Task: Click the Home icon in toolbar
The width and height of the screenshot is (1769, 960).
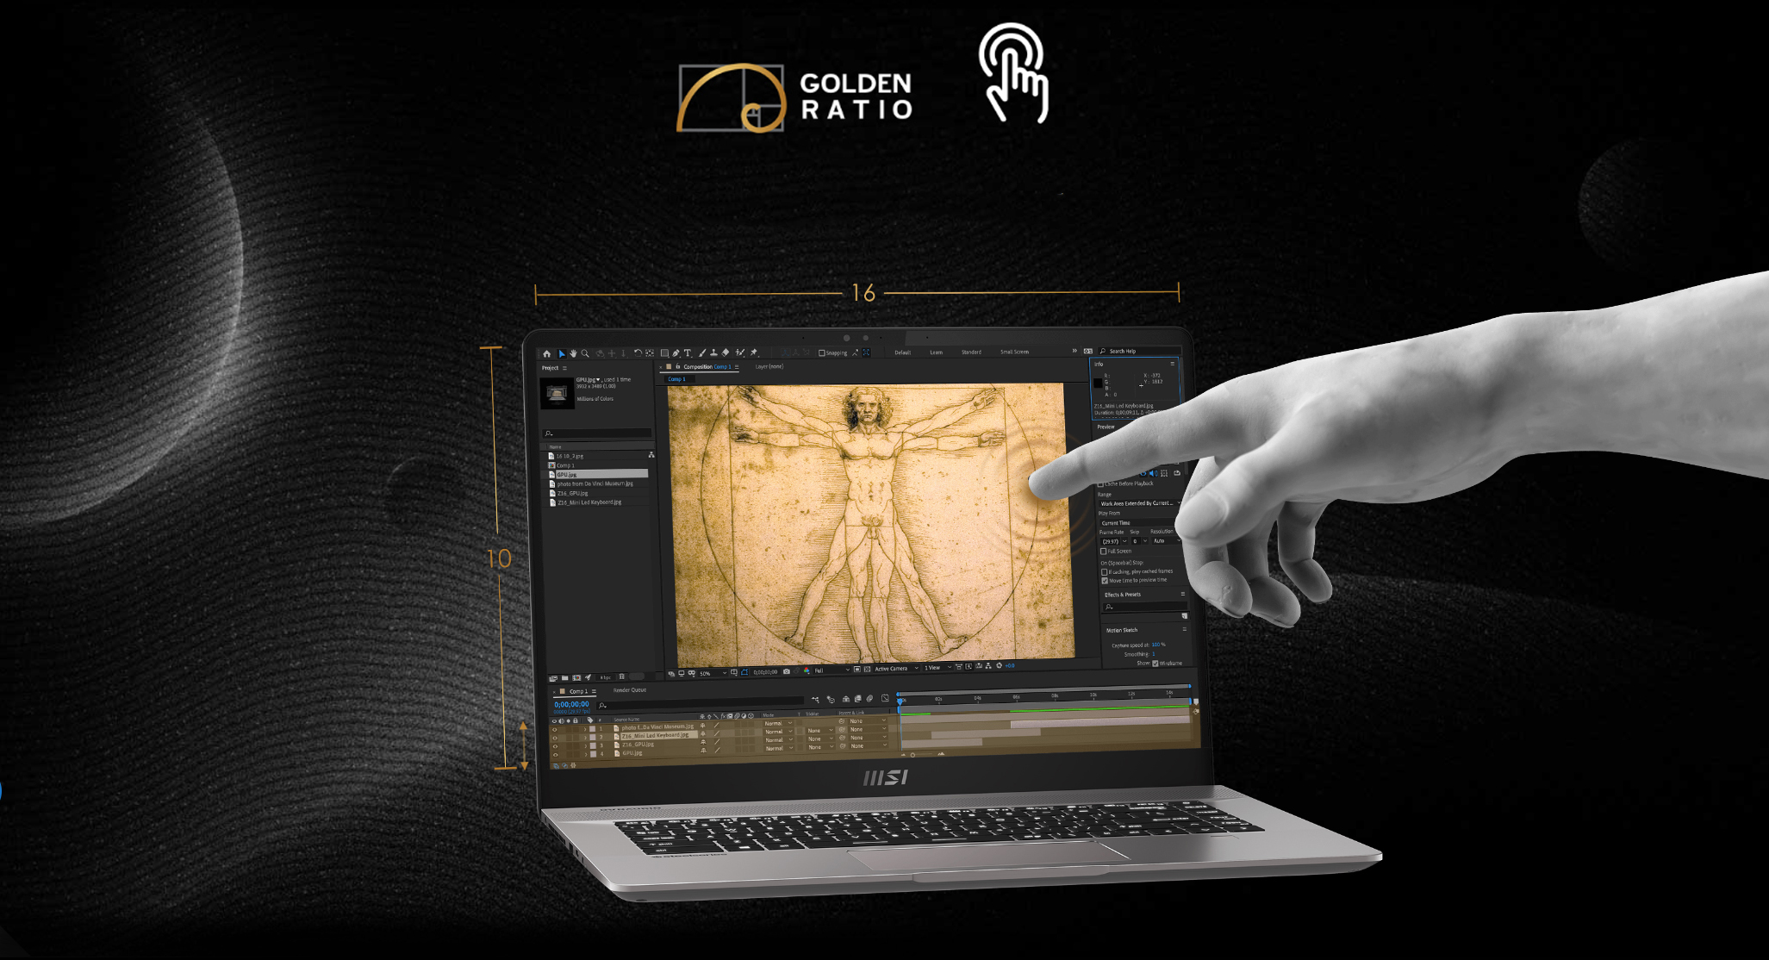Action: point(546,353)
